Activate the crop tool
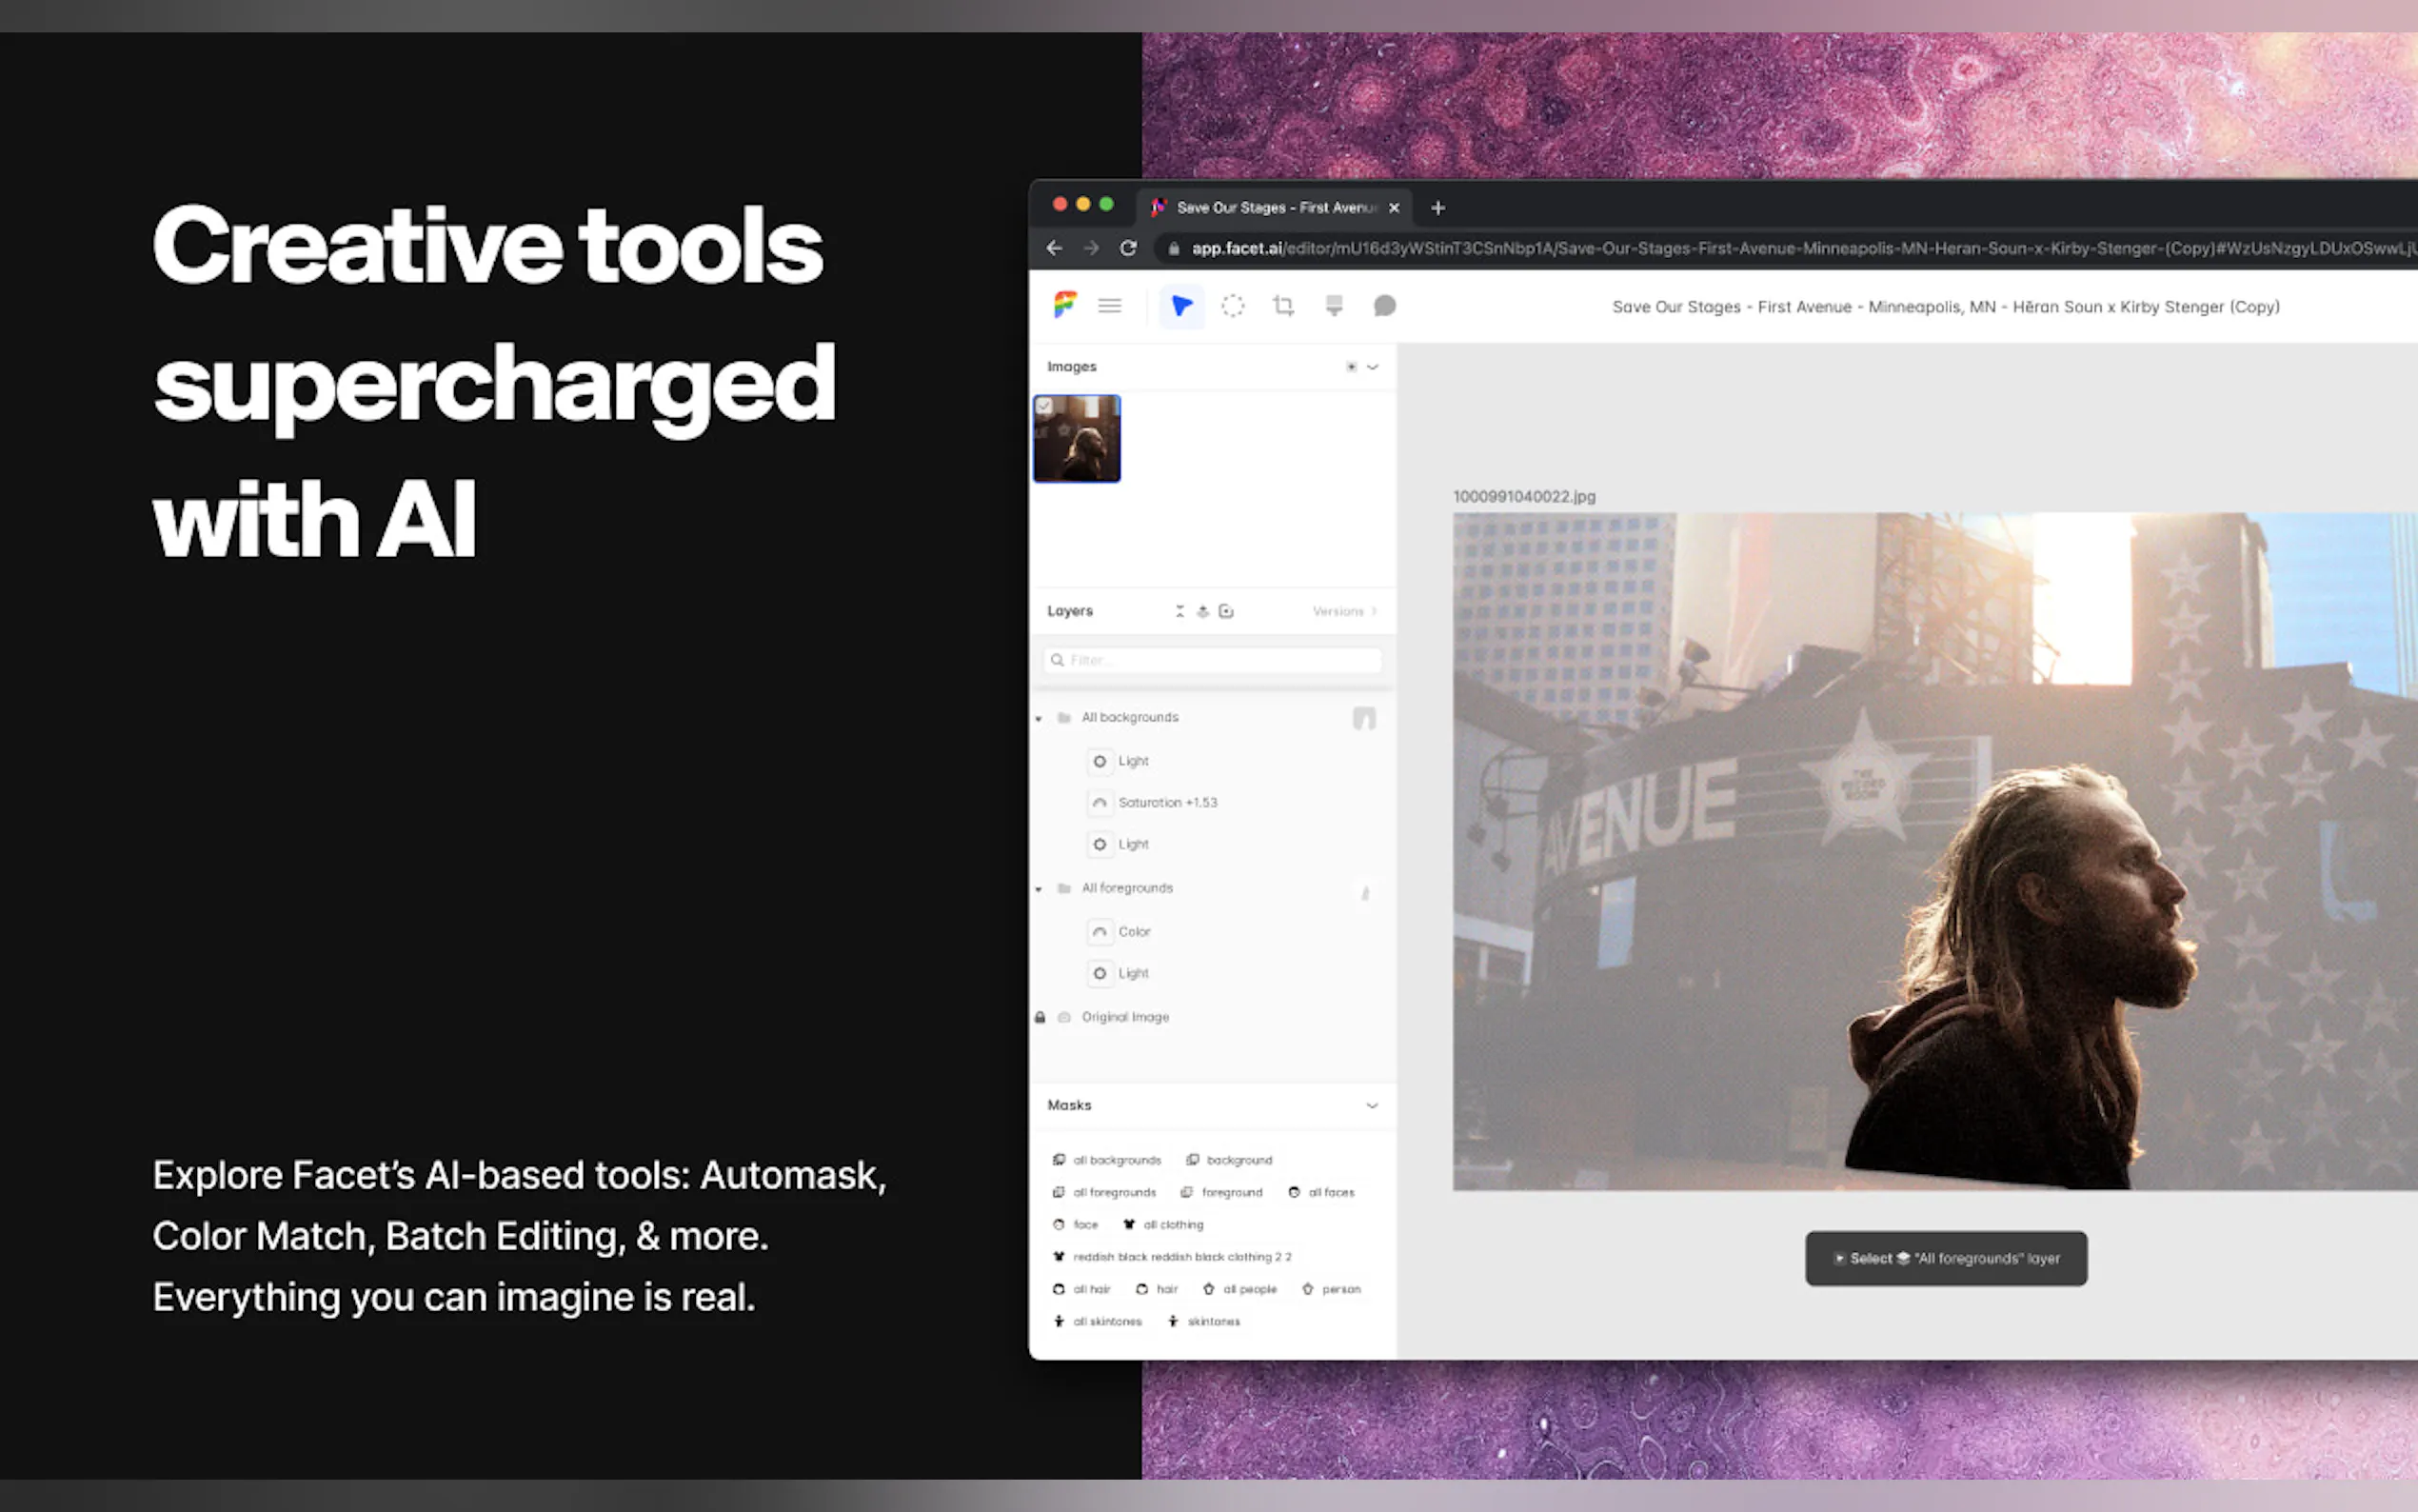Viewport: 2418px width, 1512px height. [x=1283, y=306]
